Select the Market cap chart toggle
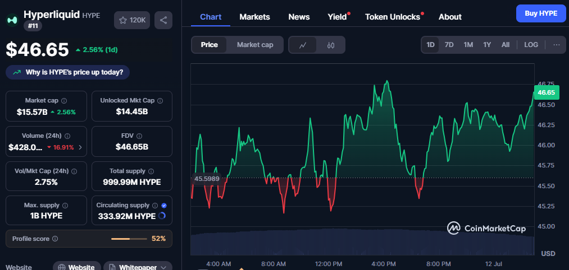Image resolution: width=569 pixels, height=270 pixels. (255, 45)
